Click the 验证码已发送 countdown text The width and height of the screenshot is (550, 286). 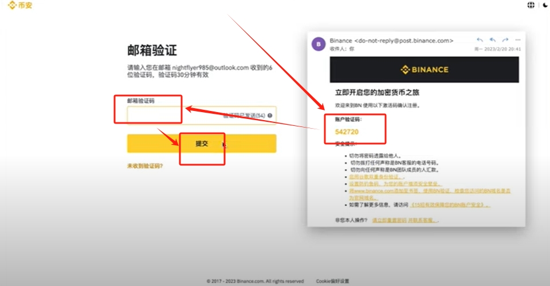244,116
